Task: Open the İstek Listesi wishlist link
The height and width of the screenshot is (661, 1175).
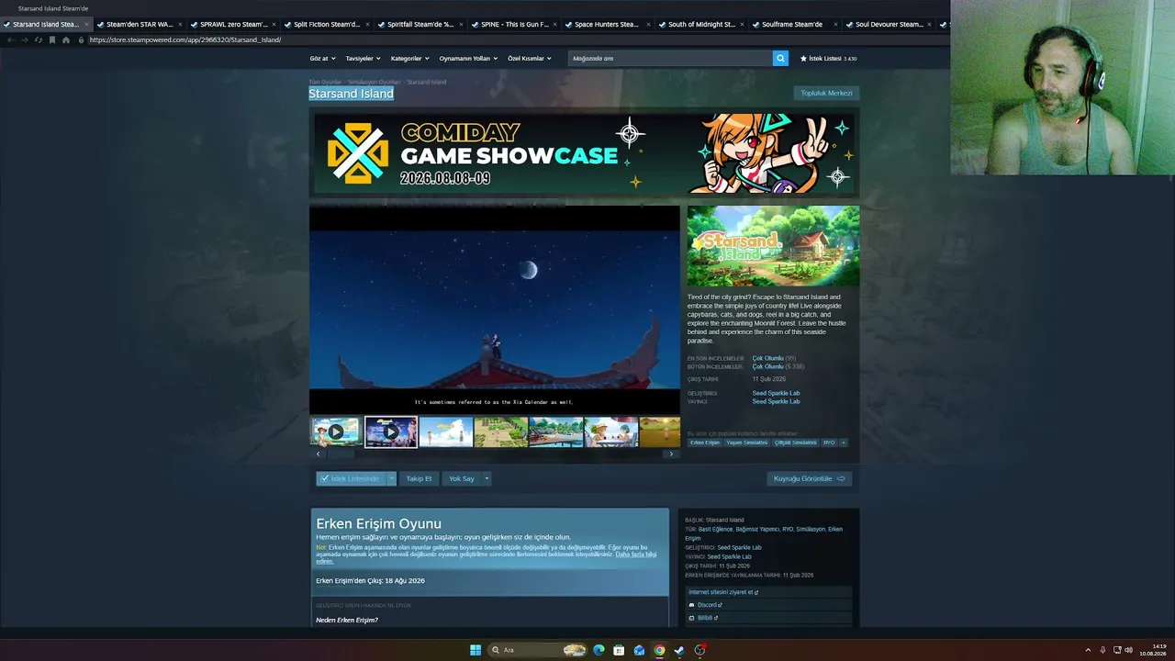Action: 828,58
